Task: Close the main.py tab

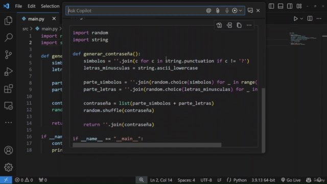Action: (x=54, y=19)
